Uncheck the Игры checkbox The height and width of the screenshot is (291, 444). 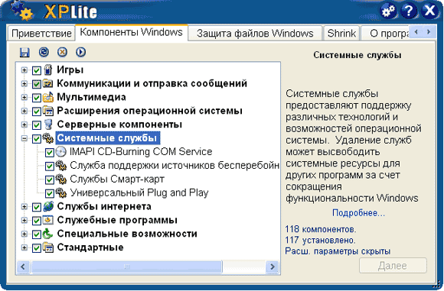(x=37, y=70)
